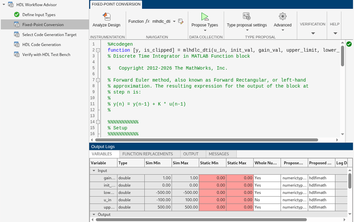This screenshot has width=354, height=222.
Task: Click the Analyze Design button label
Action: click(106, 25)
